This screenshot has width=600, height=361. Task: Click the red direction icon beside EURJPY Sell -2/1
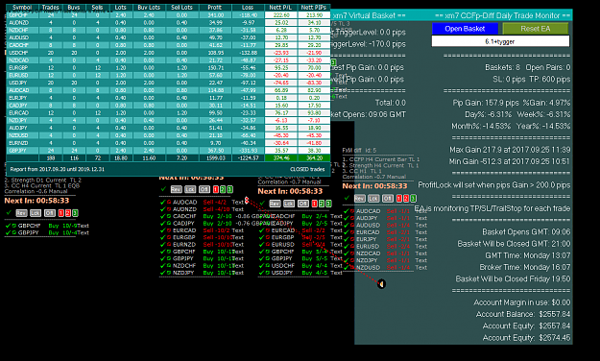[x=352, y=239]
